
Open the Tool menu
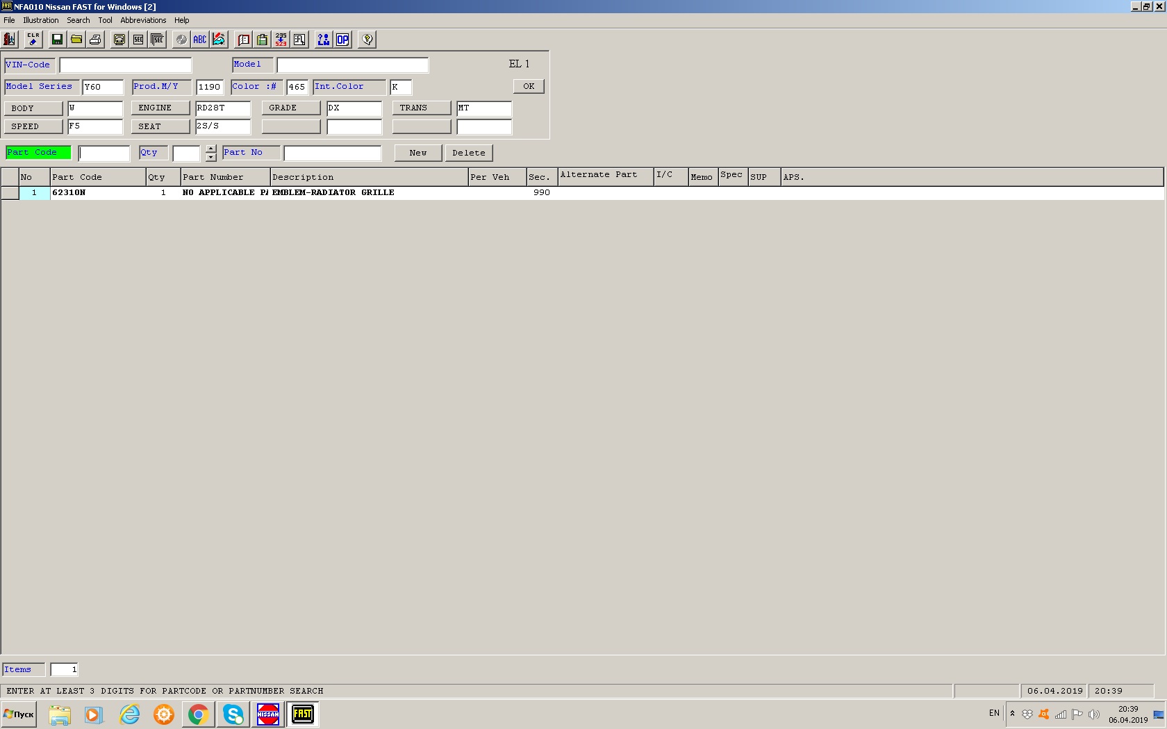105,20
